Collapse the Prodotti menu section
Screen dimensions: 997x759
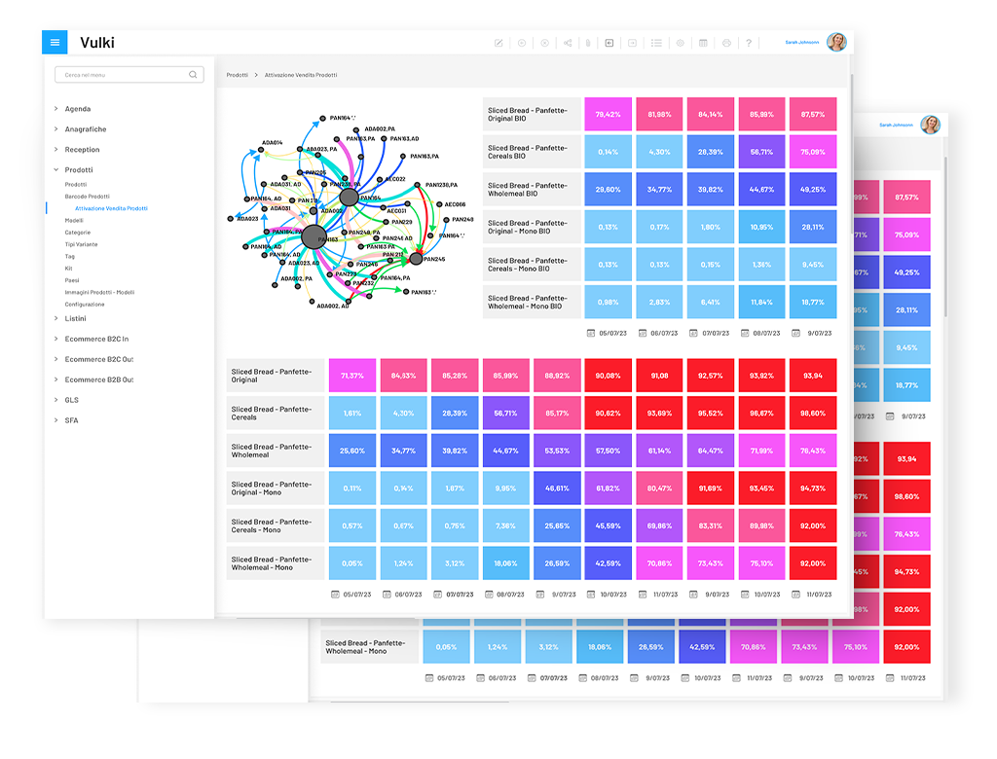[79, 170]
